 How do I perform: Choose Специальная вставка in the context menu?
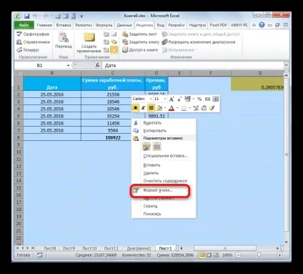(164, 156)
